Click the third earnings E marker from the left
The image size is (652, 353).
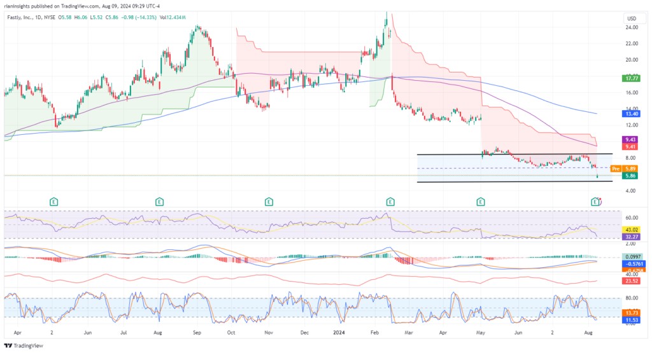[269, 202]
